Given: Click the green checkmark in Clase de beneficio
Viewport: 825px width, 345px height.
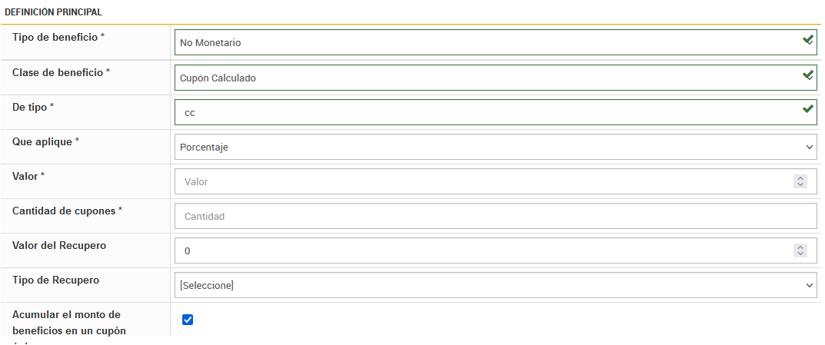Looking at the screenshot, I should [x=807, y=75].
